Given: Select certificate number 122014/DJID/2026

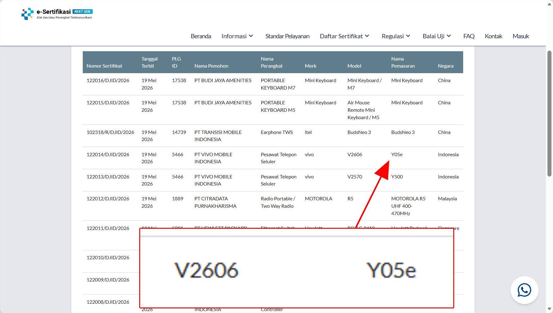Looking at the screenshot, I should point(108,154).
